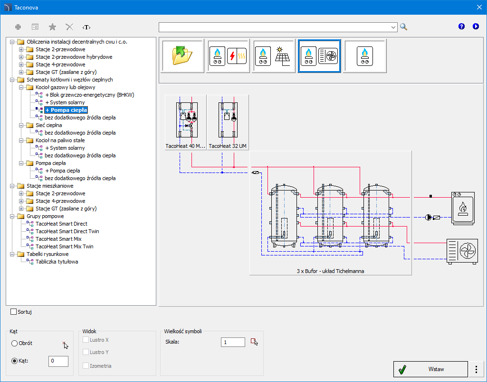Open the search combo box dropdown

pos(393,27)
